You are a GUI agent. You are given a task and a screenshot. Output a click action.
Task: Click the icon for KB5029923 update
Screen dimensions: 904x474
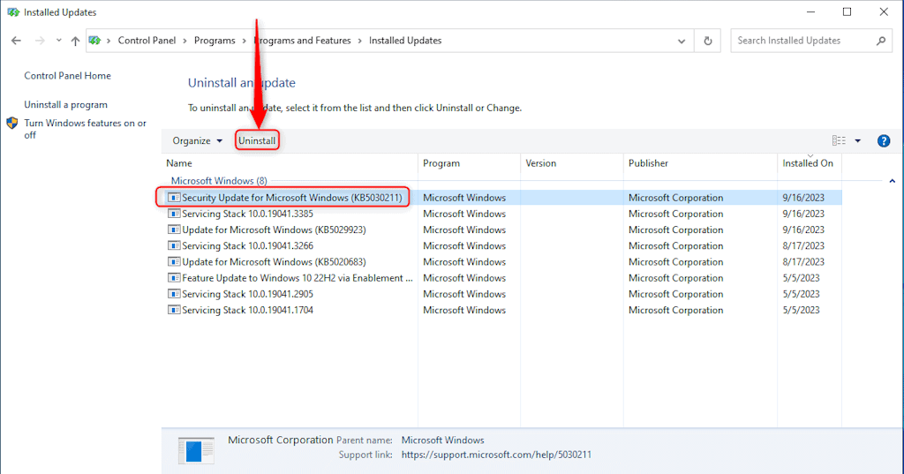pos(174,229)
